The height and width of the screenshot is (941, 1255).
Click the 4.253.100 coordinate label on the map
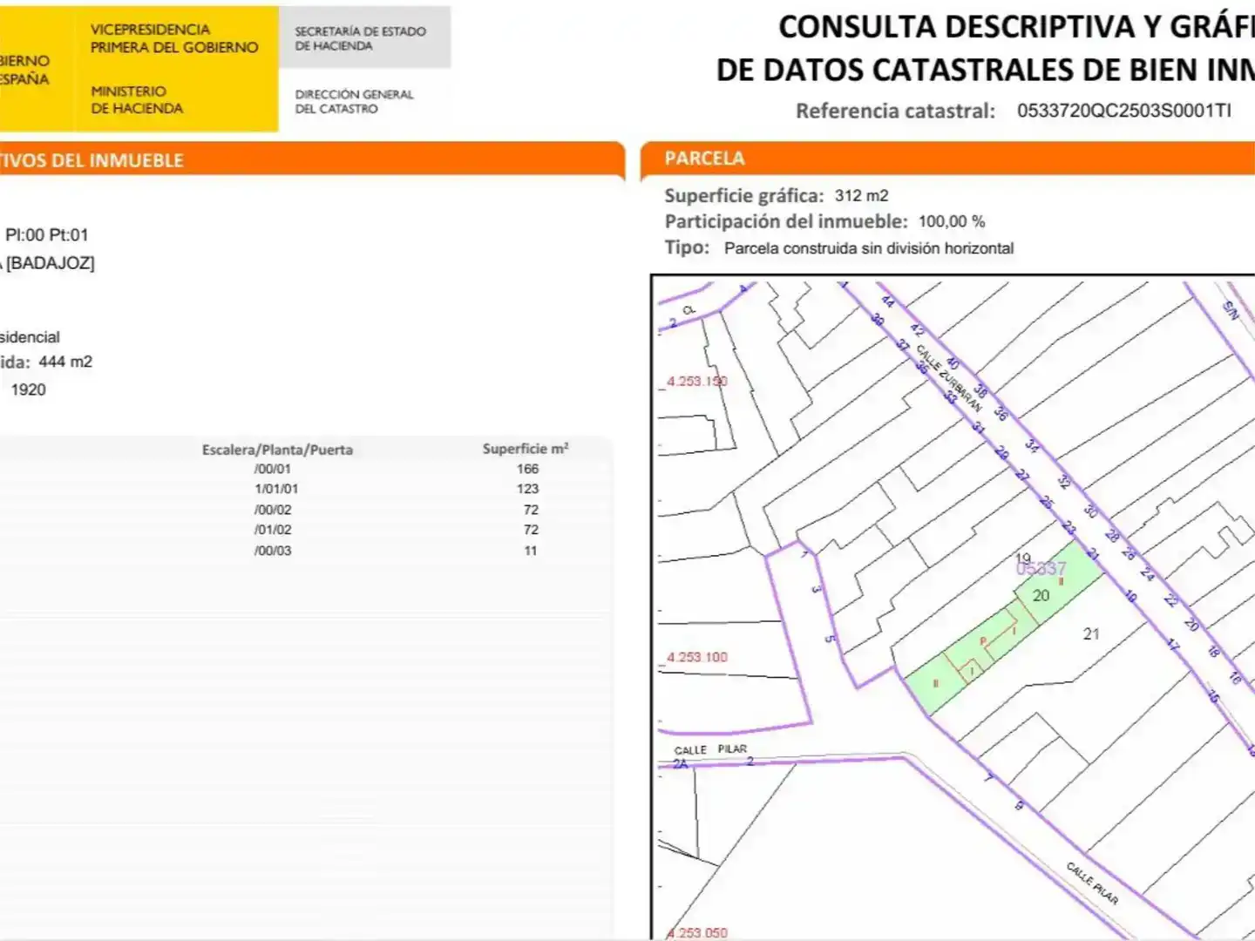(x=697, y=657)
